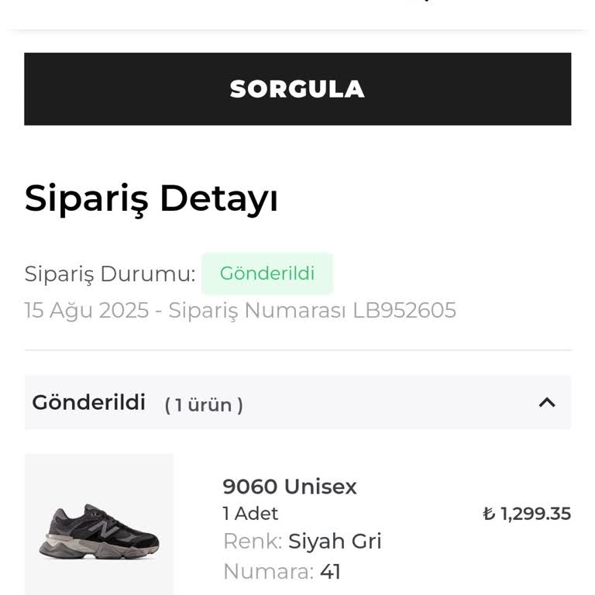
Task: Collapse the Gönderildi section with chevron
Action: [547, 402]
